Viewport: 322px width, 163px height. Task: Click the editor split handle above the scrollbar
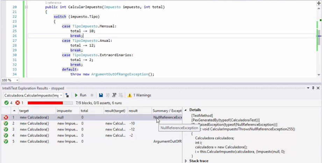point(319,3)
